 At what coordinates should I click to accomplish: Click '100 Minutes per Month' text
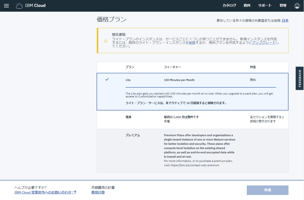click(179, 80)
